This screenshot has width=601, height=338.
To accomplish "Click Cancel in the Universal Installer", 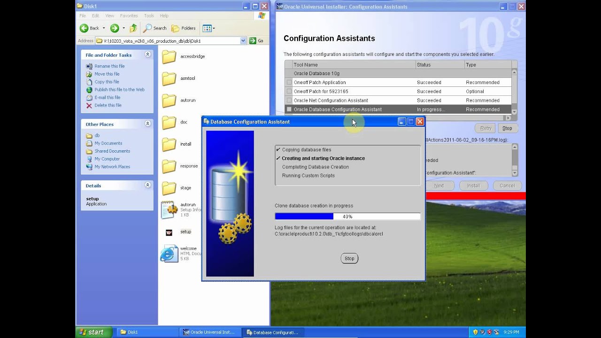I will [507, 186].
